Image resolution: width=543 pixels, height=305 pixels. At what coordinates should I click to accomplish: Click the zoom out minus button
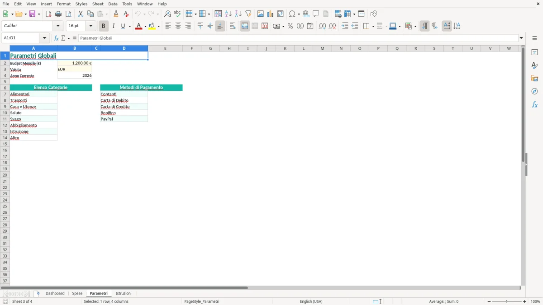(x=489, y=301)
